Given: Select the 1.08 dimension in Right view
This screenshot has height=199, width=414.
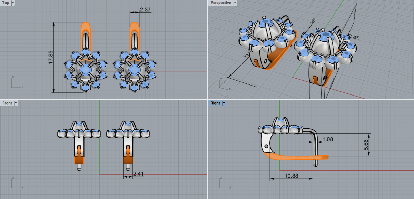Looking at the screenshot, I should [x=327, y=140].
